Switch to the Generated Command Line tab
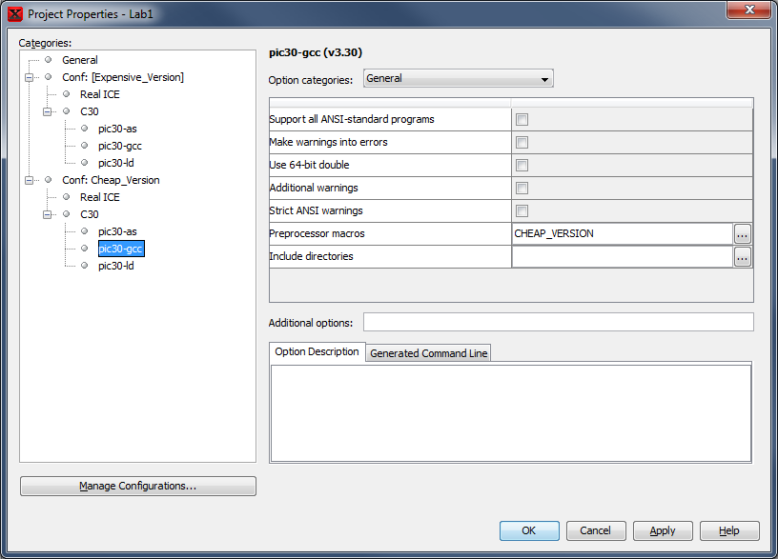The image size is (778, 559). coord(428,353)
